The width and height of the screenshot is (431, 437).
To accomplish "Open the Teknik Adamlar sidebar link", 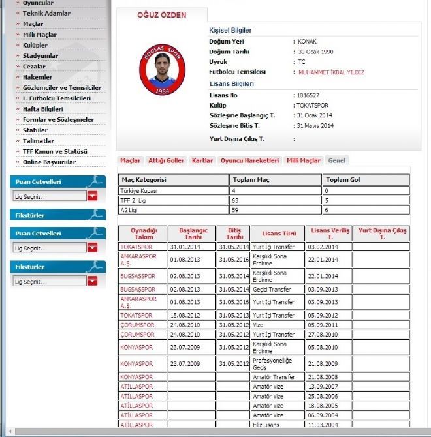I will (46, 14).
